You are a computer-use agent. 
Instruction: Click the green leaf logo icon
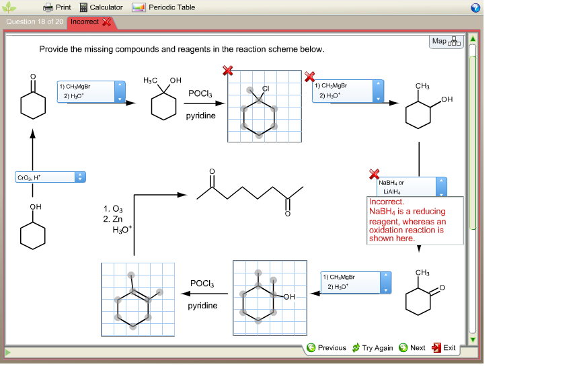tap(9, 7)
